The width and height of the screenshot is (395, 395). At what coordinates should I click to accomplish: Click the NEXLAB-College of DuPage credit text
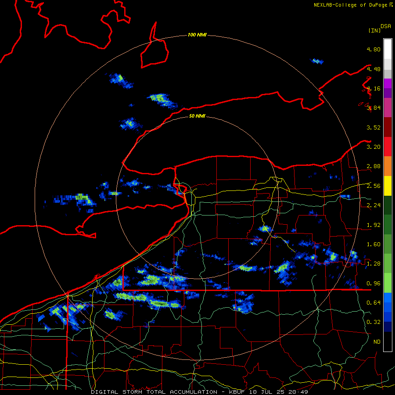click(x=351, y=5)
